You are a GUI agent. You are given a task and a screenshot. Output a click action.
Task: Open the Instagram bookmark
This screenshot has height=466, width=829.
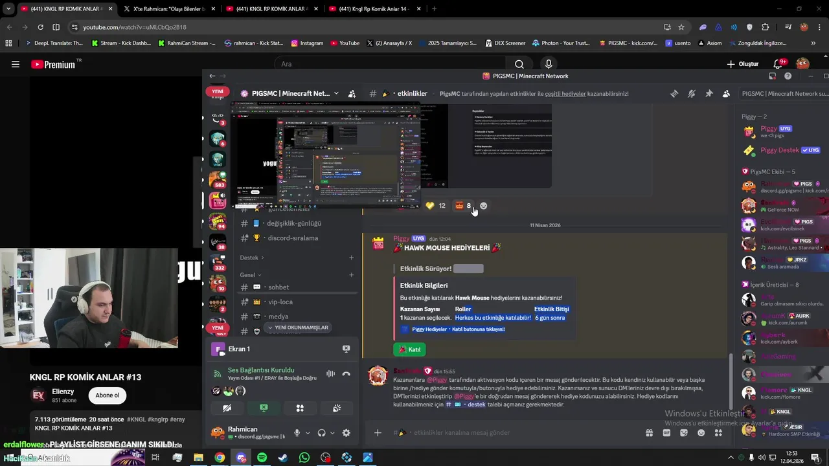click(x=307, y=43)
